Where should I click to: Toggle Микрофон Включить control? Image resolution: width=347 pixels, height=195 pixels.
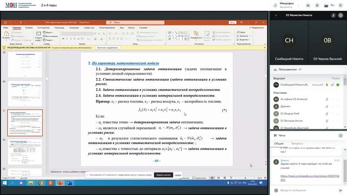(284, 5)
